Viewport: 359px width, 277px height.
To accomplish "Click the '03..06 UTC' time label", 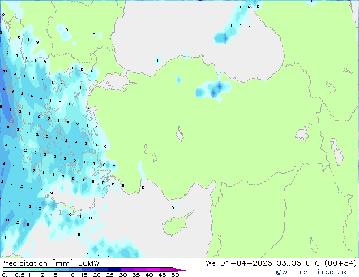I will pyautogui.click(x=298, y=263).
